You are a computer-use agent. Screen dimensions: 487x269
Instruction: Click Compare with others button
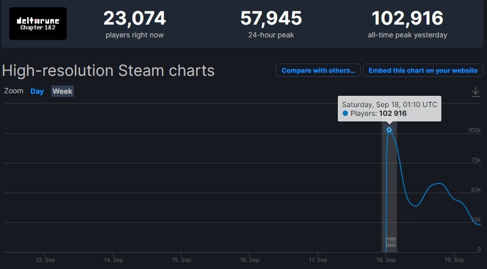(318, 71)
